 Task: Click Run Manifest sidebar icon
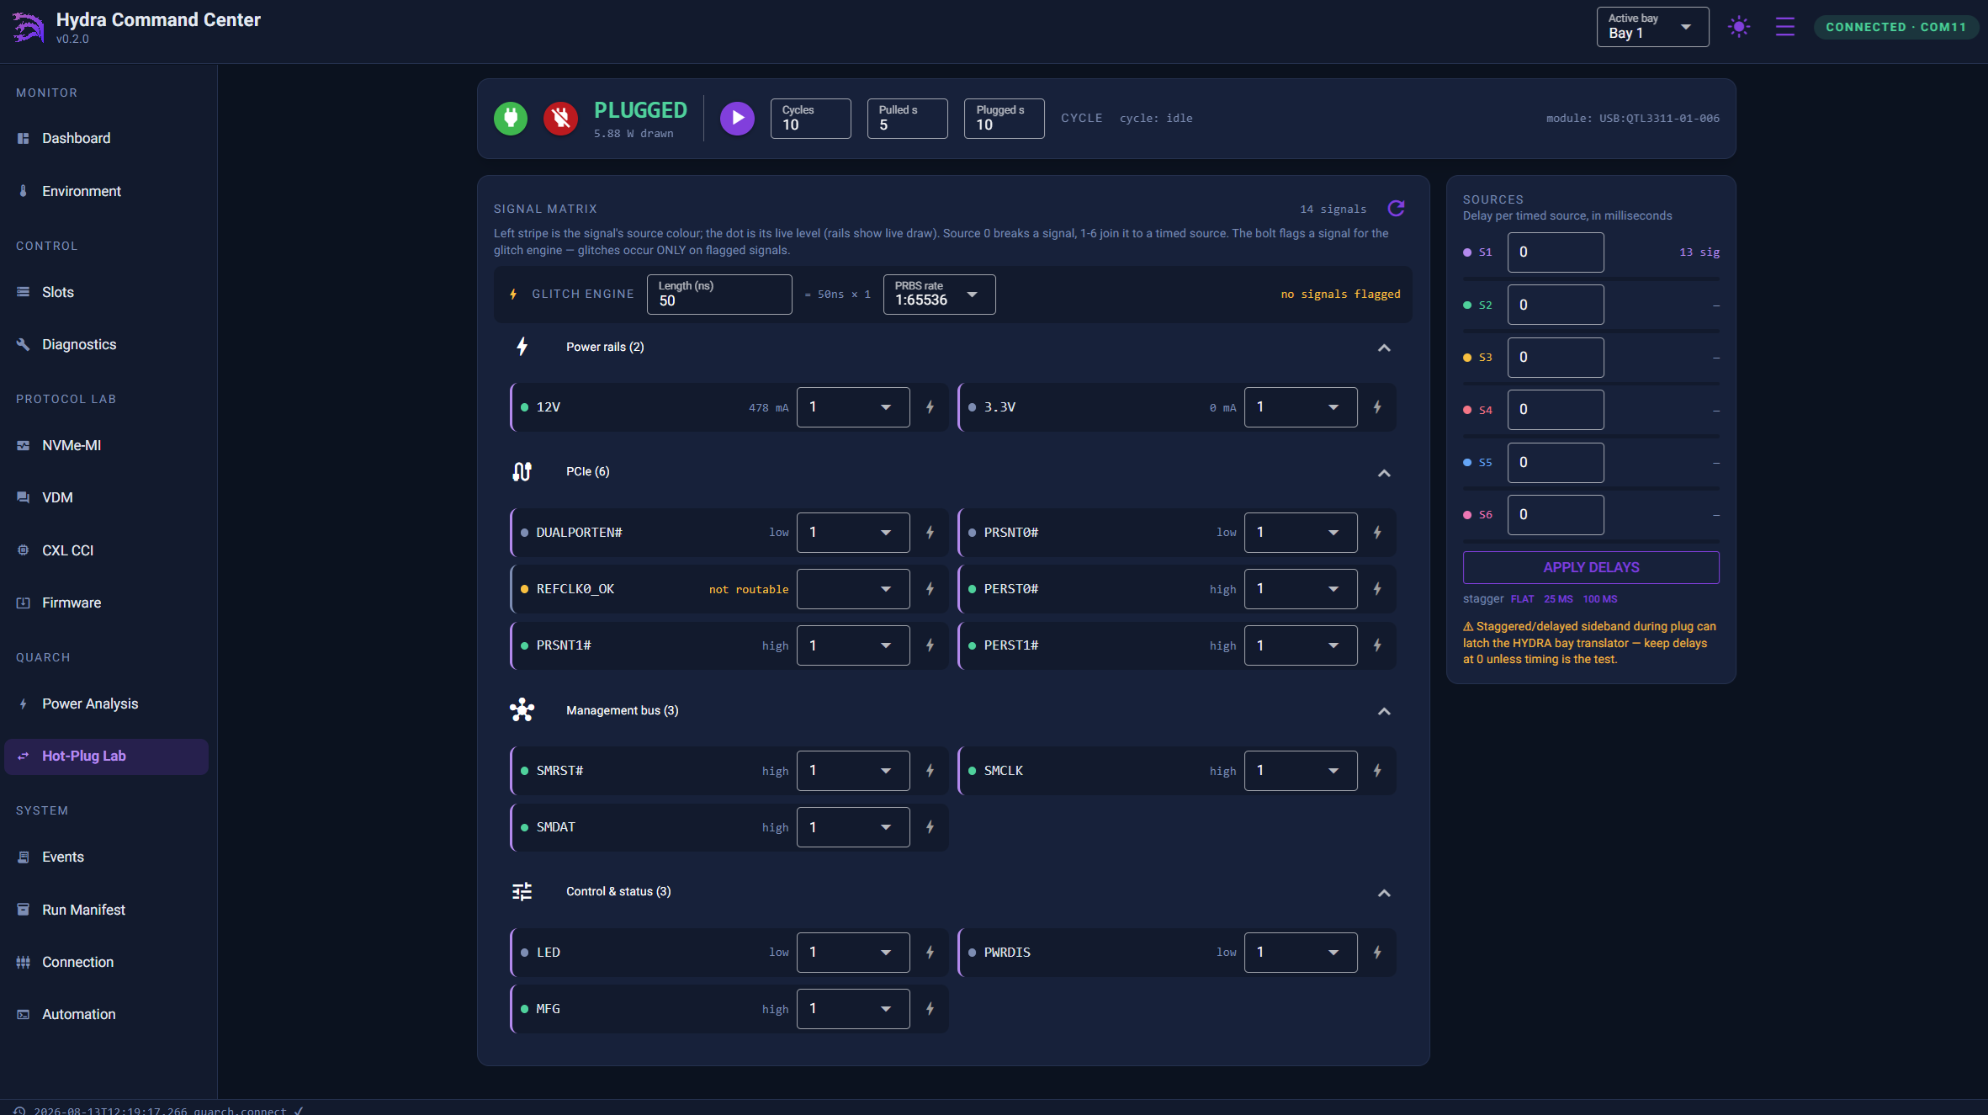pos(24,910)
